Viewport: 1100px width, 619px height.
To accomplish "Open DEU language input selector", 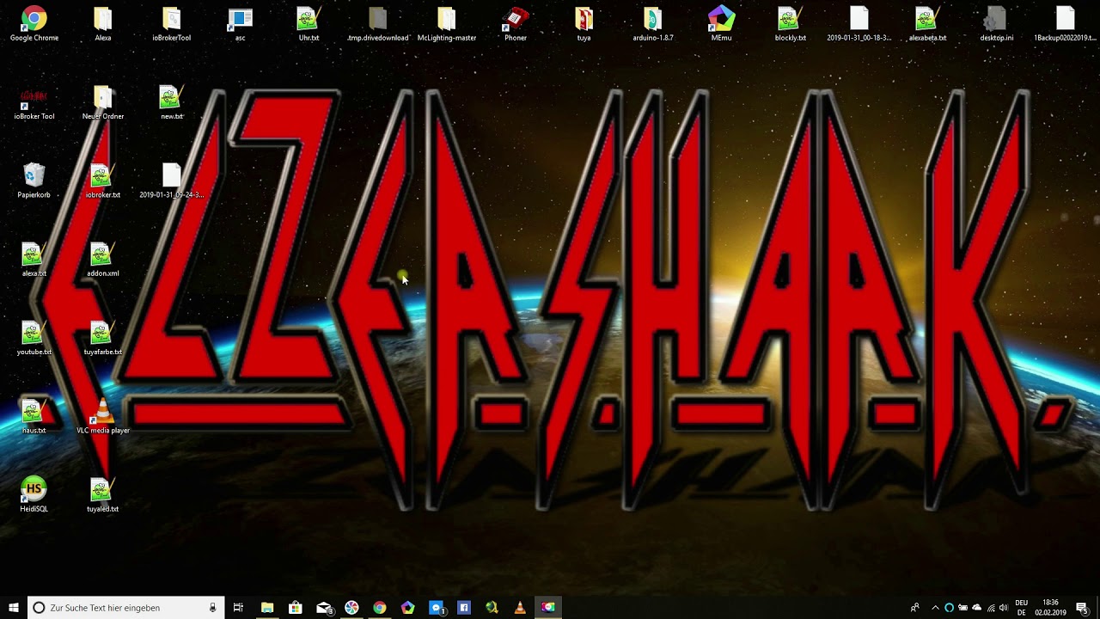I will 1022,608.
